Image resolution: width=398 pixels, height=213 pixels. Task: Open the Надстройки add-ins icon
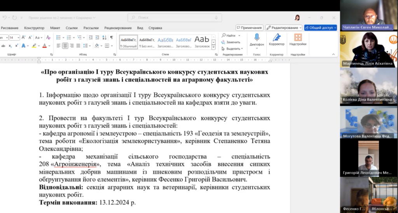pos(298,38)
